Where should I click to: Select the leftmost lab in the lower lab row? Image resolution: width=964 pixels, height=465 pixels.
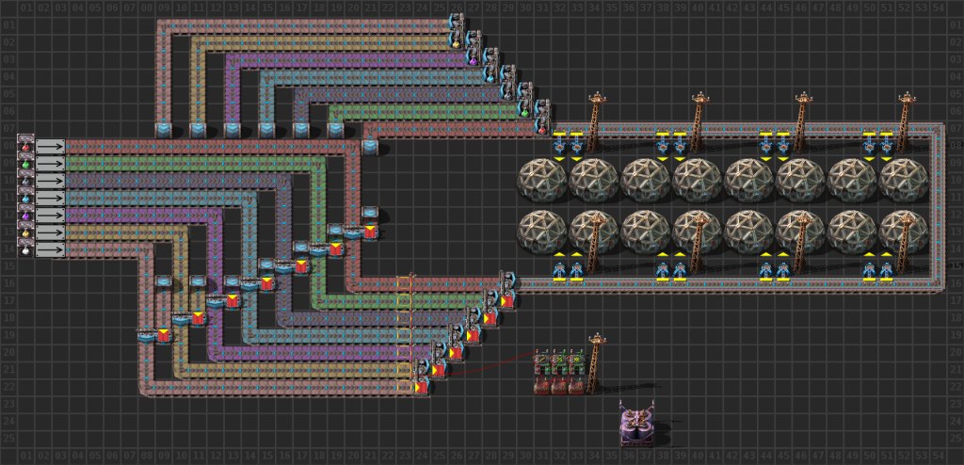pos(542,232)
